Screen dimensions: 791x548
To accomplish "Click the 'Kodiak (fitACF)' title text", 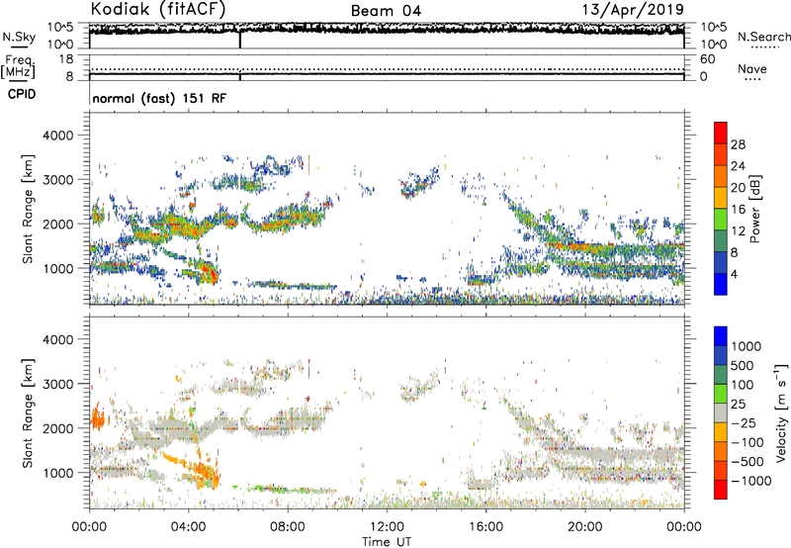I will (158, 9).
